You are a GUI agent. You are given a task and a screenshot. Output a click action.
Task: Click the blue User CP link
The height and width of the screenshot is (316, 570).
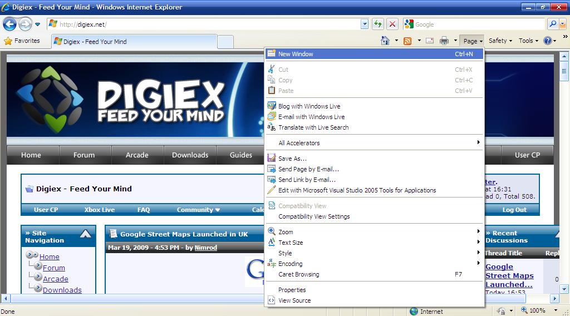[46, 210]
